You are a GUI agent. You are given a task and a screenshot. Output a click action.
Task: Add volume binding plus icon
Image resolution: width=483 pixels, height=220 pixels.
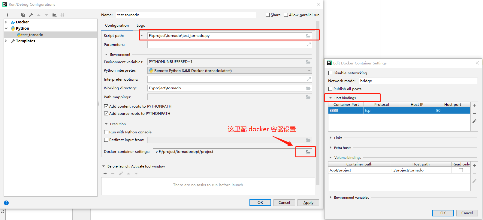click(x=474, y=165)
